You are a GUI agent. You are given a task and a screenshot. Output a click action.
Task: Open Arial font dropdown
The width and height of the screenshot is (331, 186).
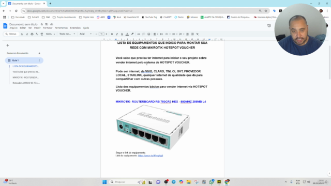tap(85, 34)
